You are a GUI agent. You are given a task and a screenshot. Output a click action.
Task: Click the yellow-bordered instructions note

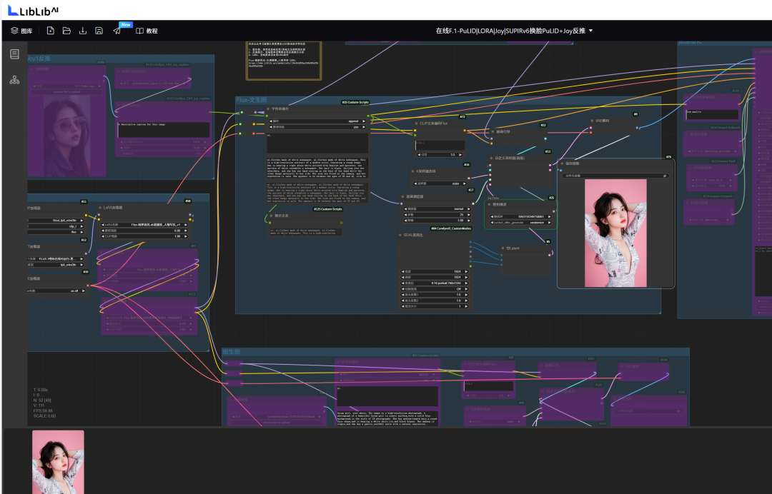pyautogui.click(x=284, y=60)
